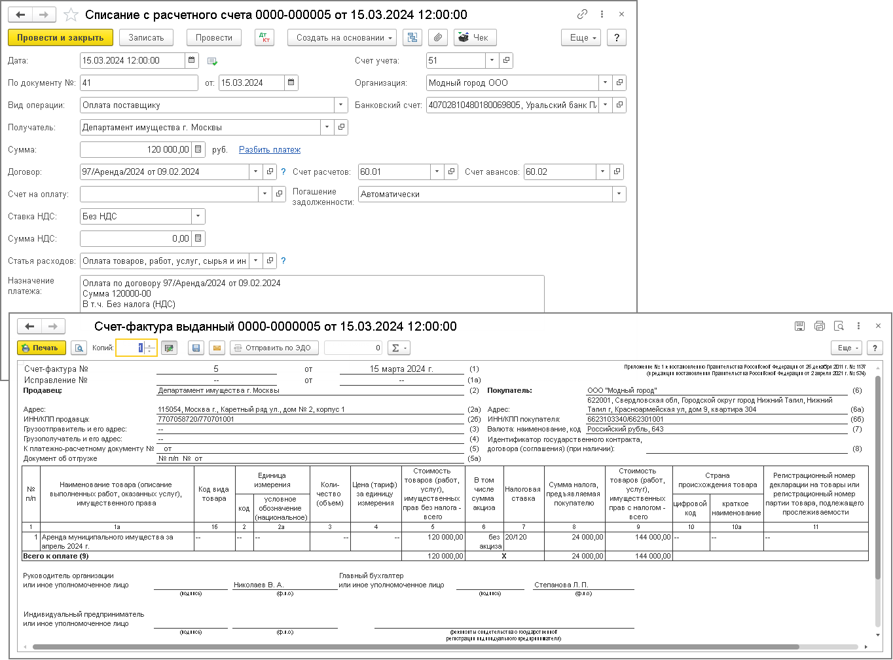Click Отправить по ЭДО

coord(274,348)
